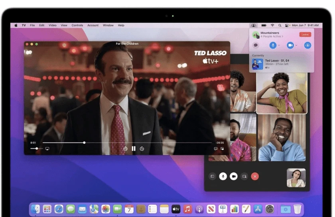Click self-view thumbnail in FaceTime
Viewport: 335px width, 217px height.
296,178
